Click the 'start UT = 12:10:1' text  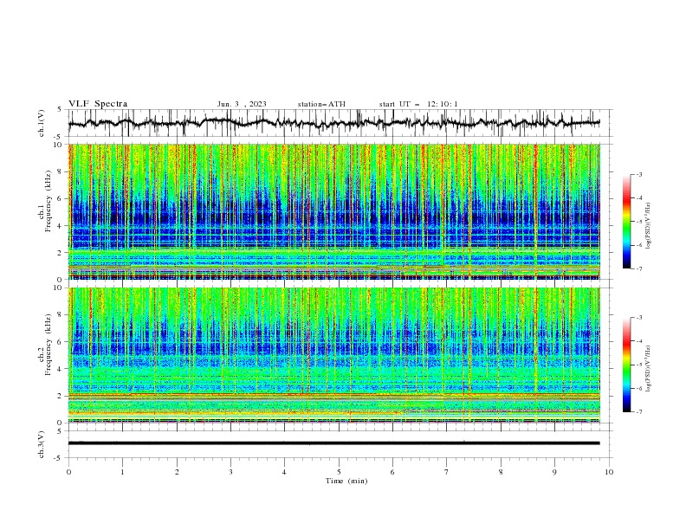coord(418,104)
